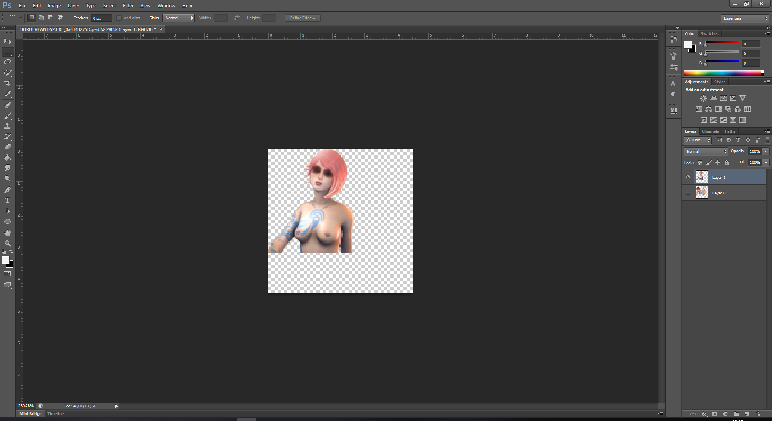Select the Crop tool

click(8, 83)
